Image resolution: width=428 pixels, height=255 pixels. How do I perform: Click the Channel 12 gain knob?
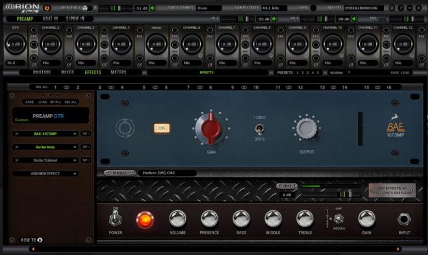click(403, 44)
